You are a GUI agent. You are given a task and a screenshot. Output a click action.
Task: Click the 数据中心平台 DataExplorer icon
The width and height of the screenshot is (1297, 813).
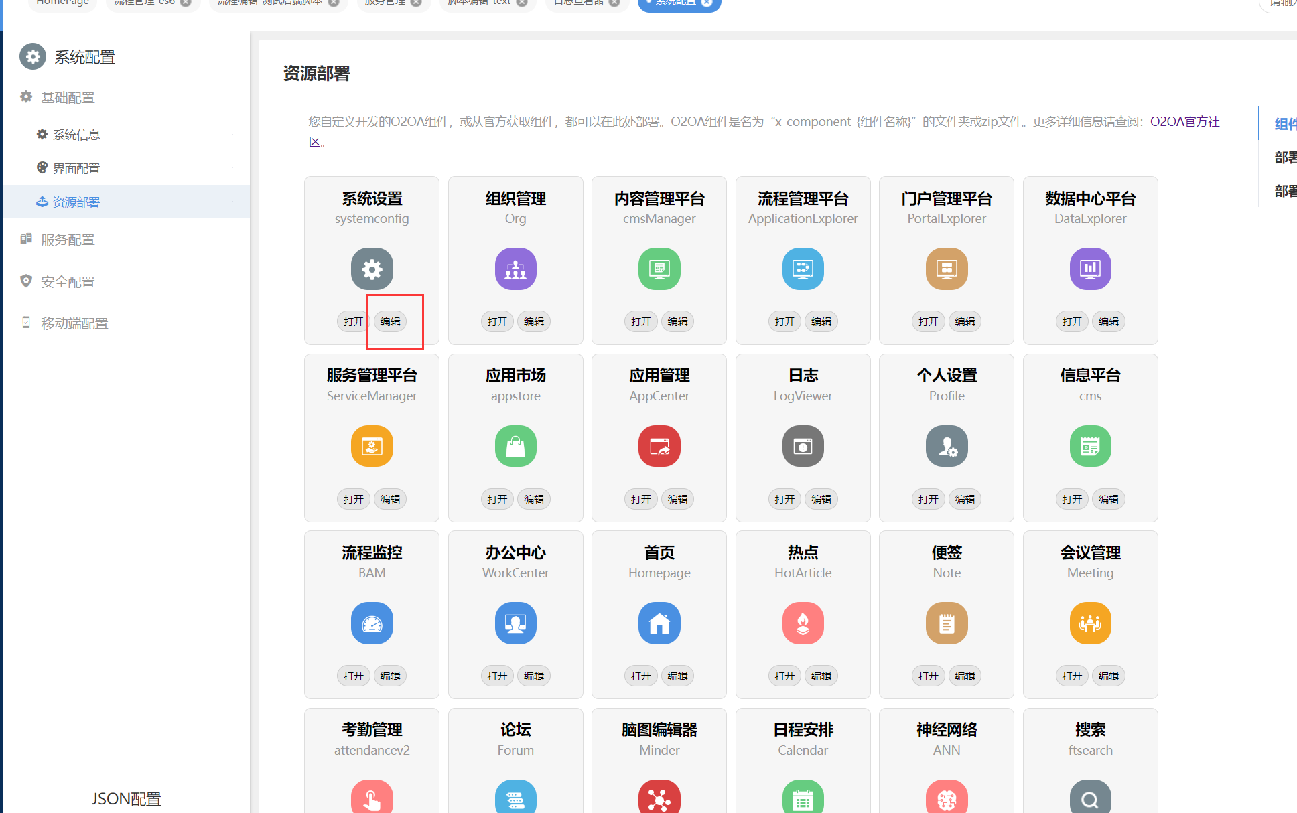pos(1090,269)
